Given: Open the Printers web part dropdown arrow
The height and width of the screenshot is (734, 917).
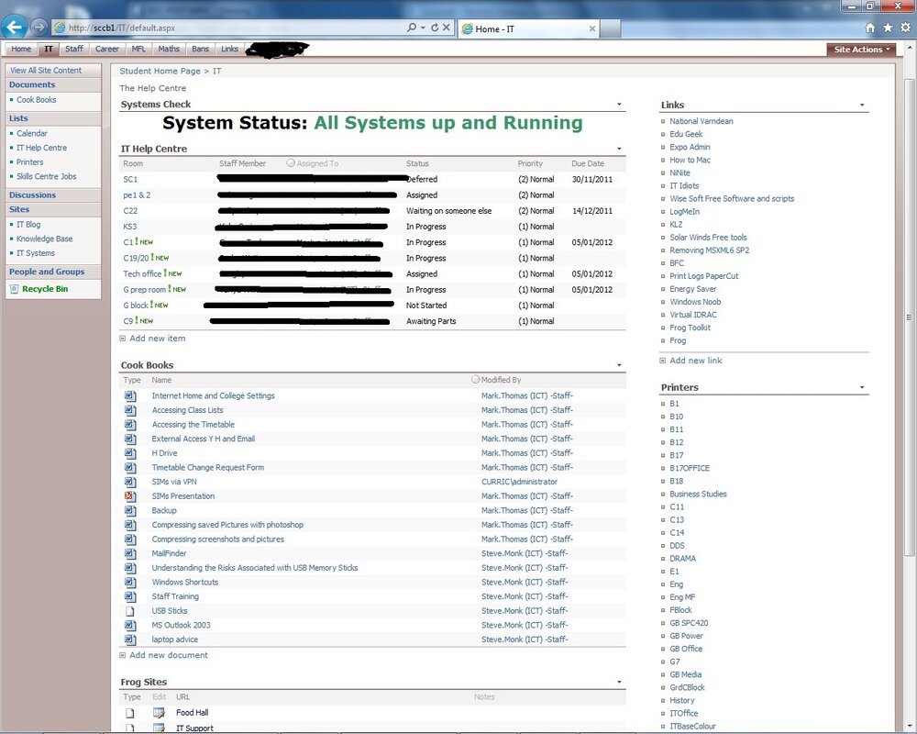Looking at the screenshot, I should click(x=862, y=387).
